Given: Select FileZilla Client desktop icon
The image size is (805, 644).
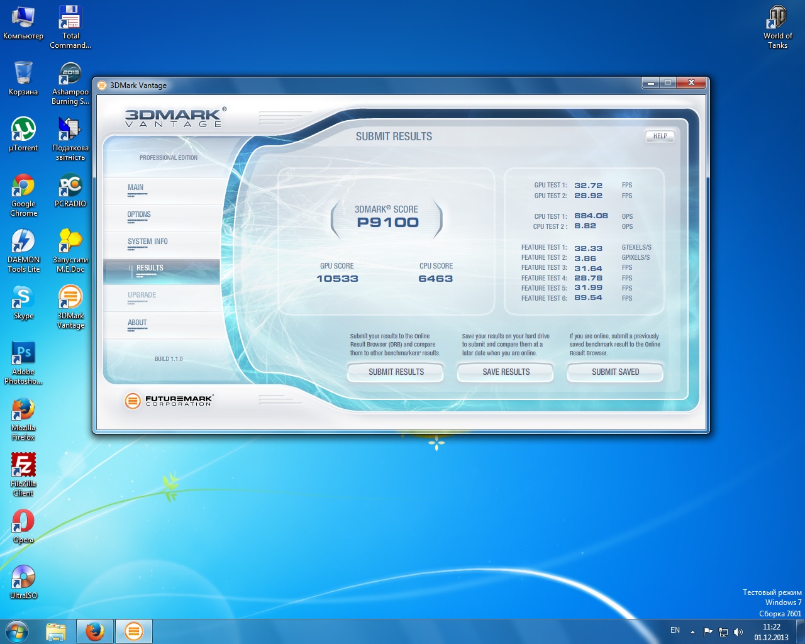Looking at the screenshot, I should click(23, 475).
